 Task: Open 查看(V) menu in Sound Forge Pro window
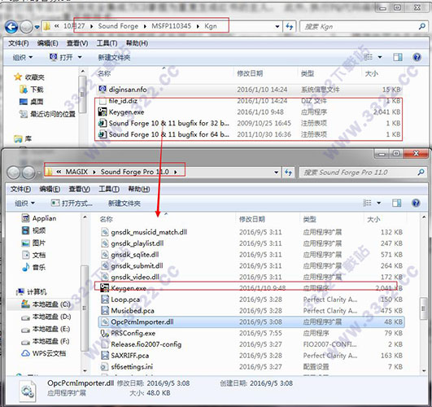click(x=80, y=189)
